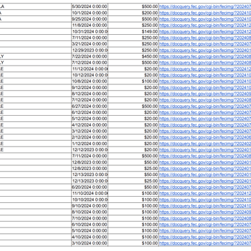The height and width of the screenshot is (251, 251).
Task: Select the $100.00 amount in the 3/10/2024 row
Action: pos(133,243)
